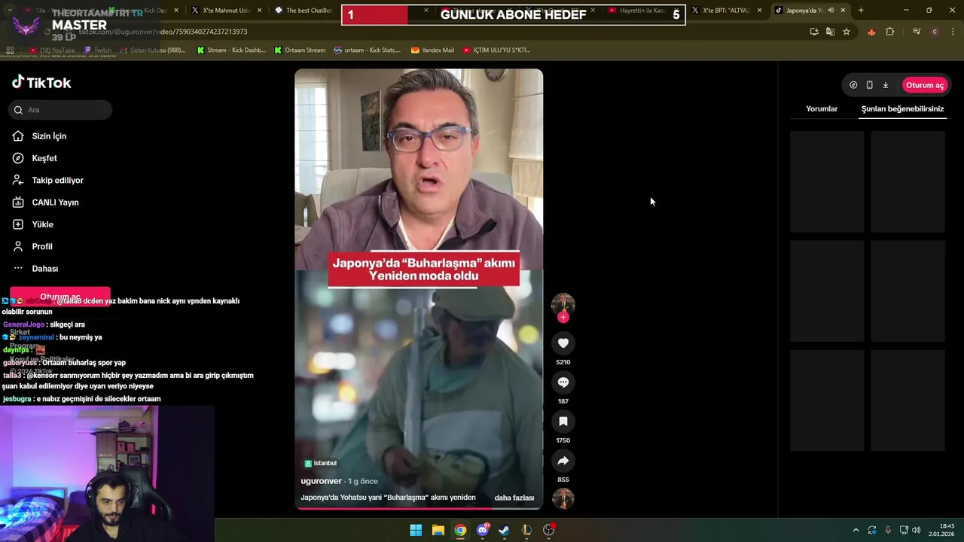This screenshot has width=964, height=542.
Task: Mute the Japonya'da tab audio icon
Action: pyautogui.click(x=831, y=11)
